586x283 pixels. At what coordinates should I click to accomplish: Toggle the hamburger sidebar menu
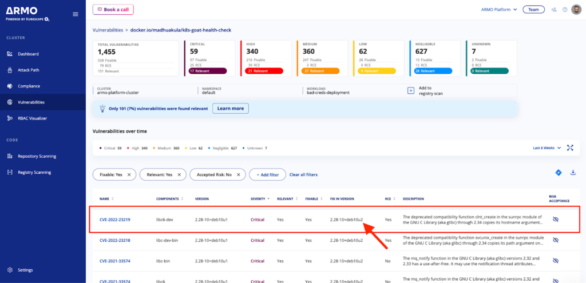[x=76, y=14]
